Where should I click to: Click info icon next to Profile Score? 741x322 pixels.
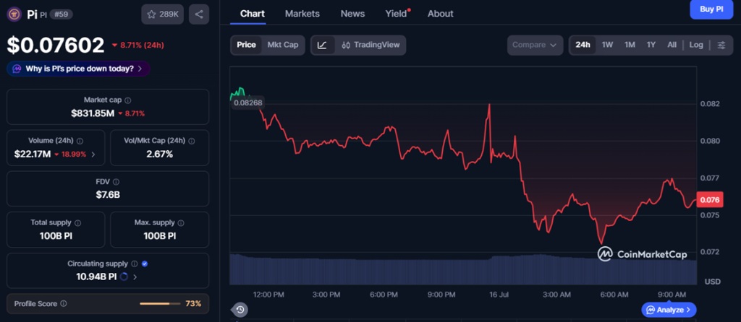point(64,304)
